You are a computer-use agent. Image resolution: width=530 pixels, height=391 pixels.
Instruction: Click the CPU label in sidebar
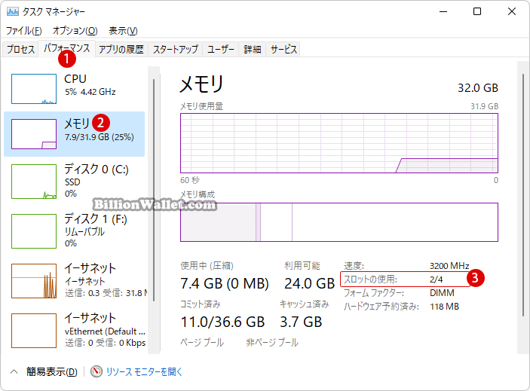[75, 79]
